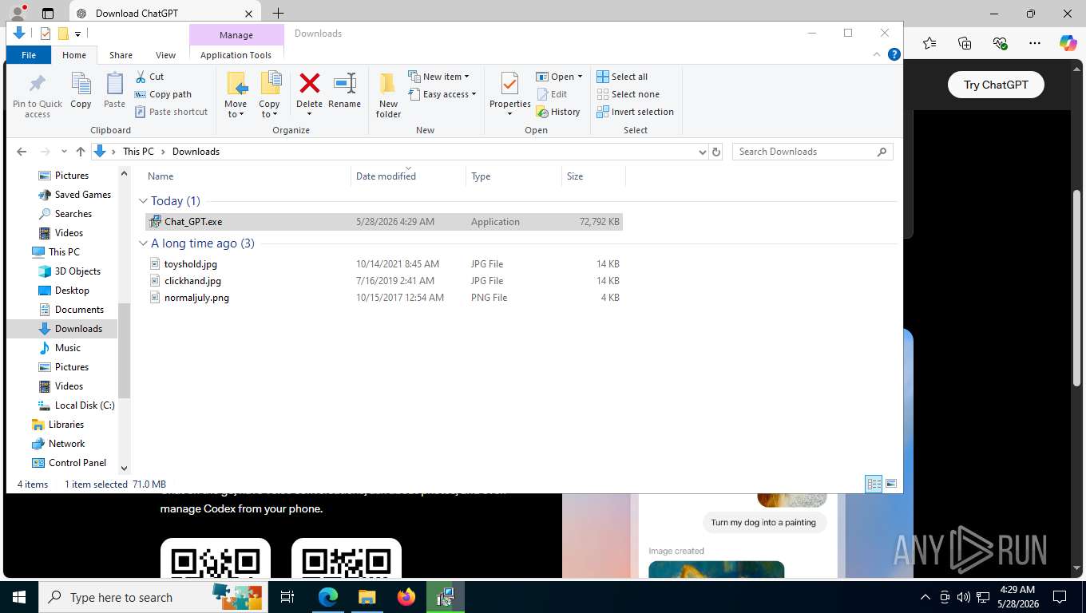
Task: Click Try ChatGPT button in browser
Action: click(x=996, y=85)
